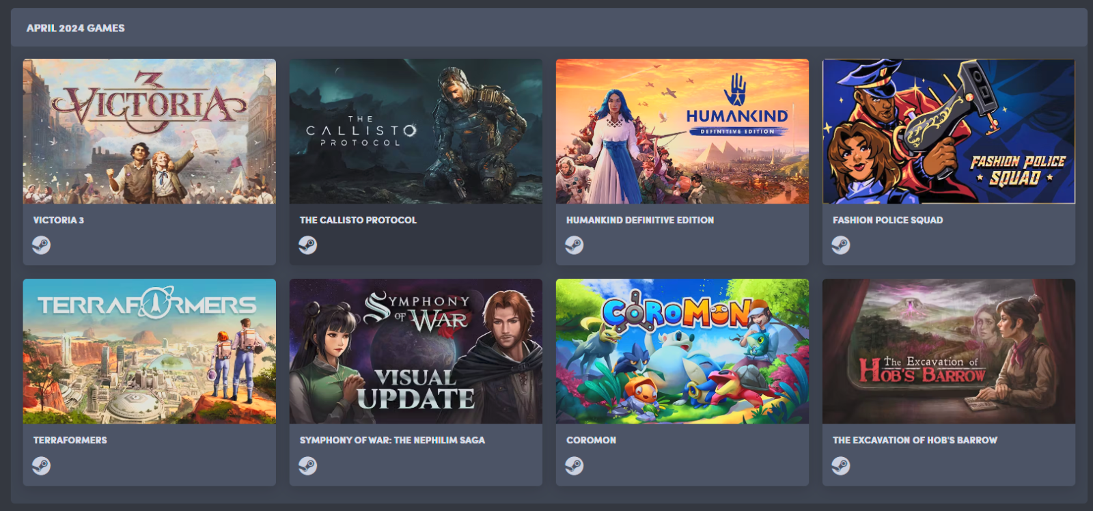The image size is (1093, 511).
Task: Click the Steam icon under Coromon
Action: [x=574, y=466]
